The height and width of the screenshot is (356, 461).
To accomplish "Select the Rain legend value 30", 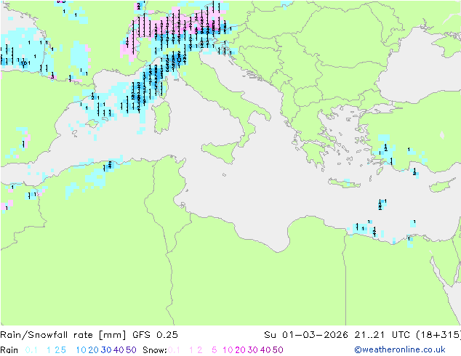I will [x=106, y=350].
